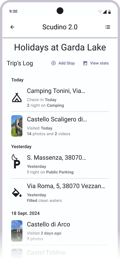Tap the cellular signal icon
120x274 pixels.
[105, 12]
